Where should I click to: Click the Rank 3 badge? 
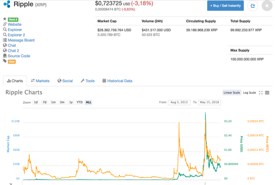pyautogui.click(x=13, y=19)
